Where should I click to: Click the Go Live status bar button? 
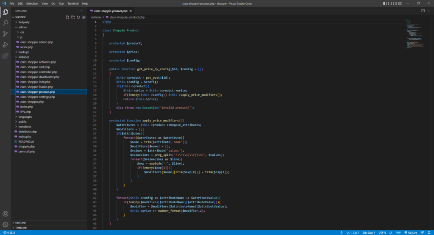[x=411, y=232]
